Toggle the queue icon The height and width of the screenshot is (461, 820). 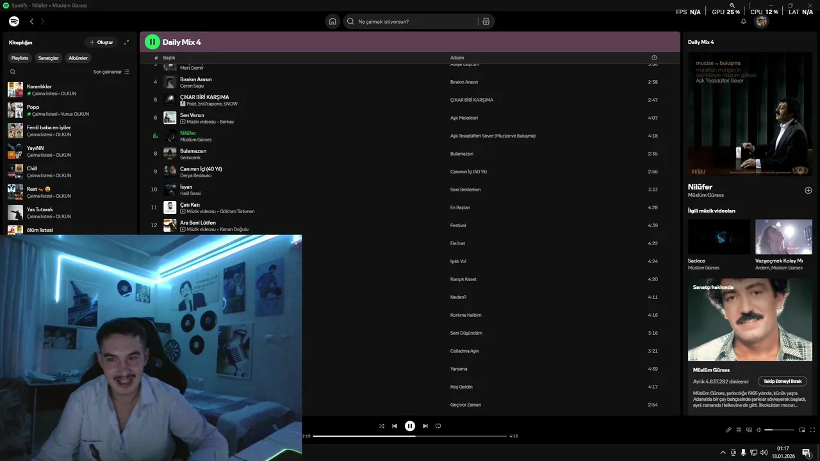point(739,430)
